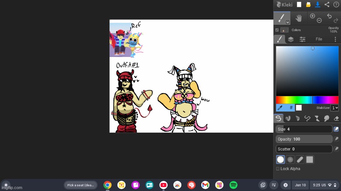Open the ChromeOS launcher button

click(x=6, y=185)
